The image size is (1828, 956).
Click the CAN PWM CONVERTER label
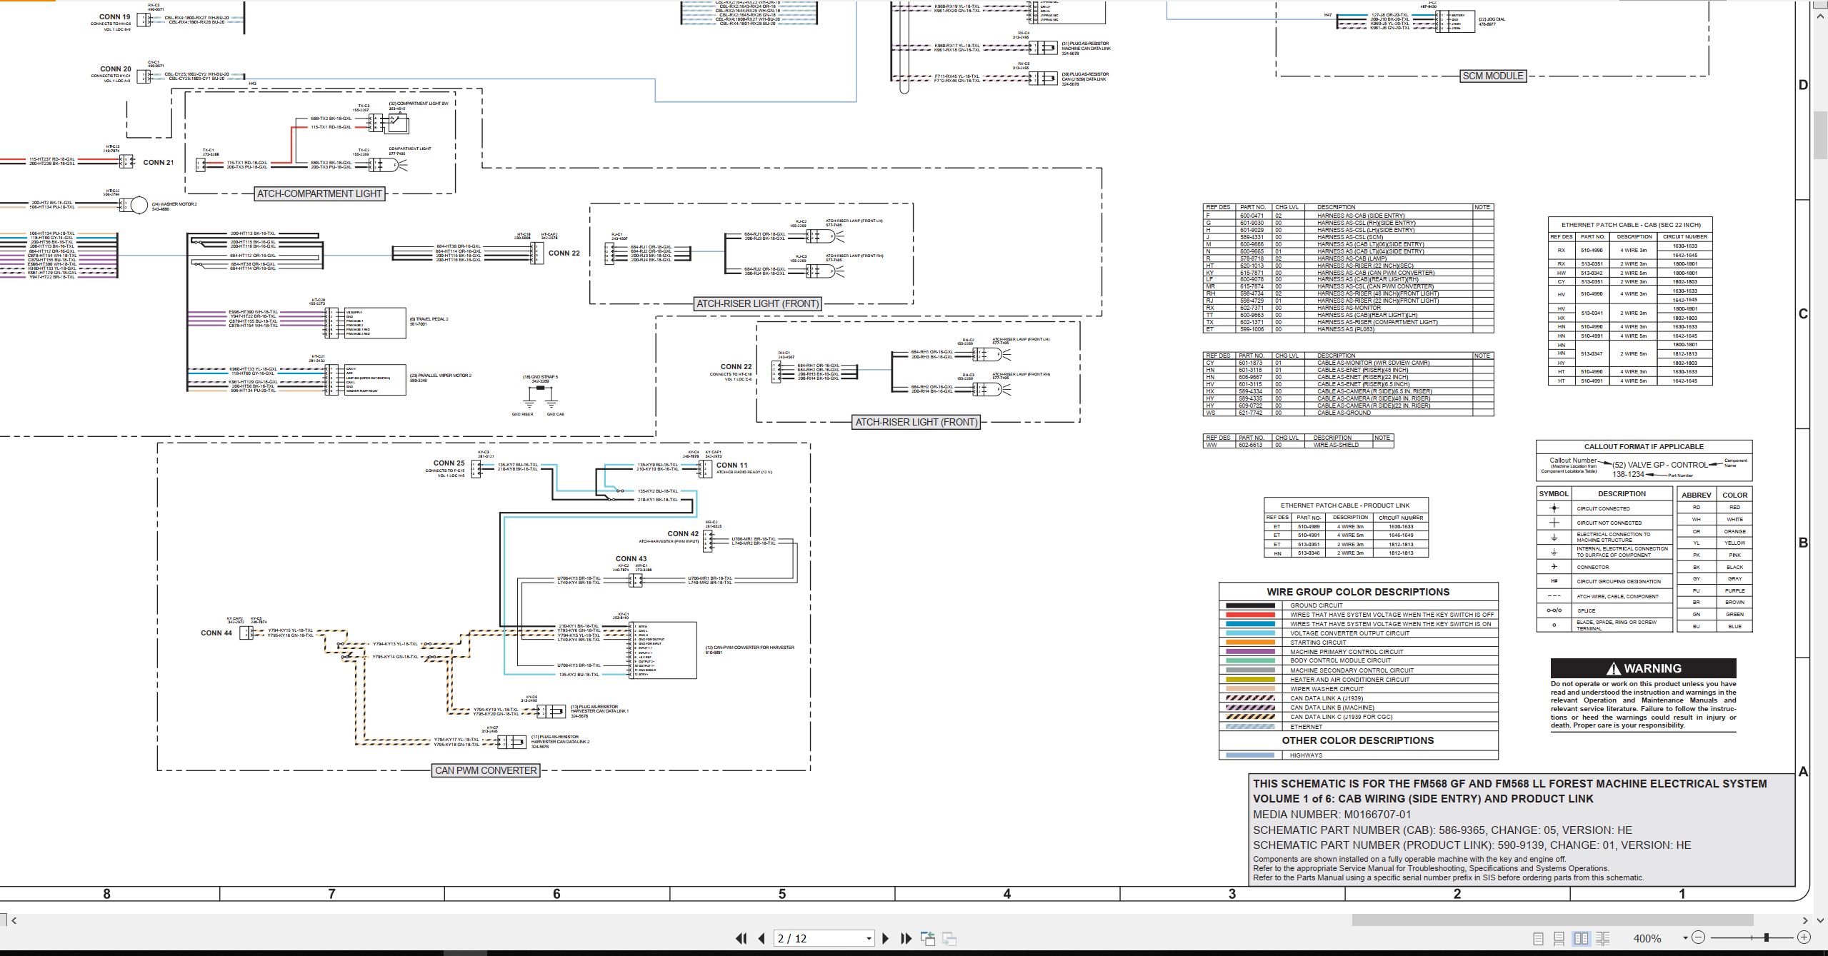click(486, 770)
